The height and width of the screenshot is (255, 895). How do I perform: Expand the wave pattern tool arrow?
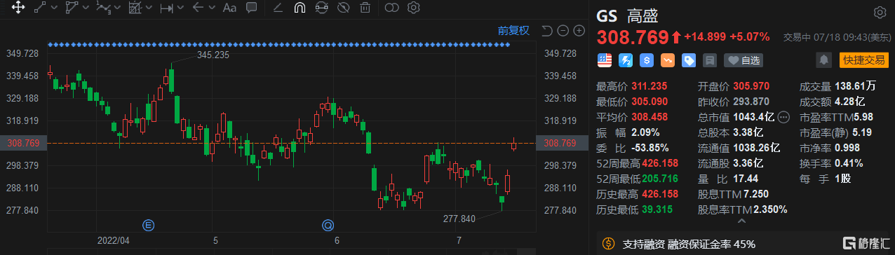click(117, 8)
